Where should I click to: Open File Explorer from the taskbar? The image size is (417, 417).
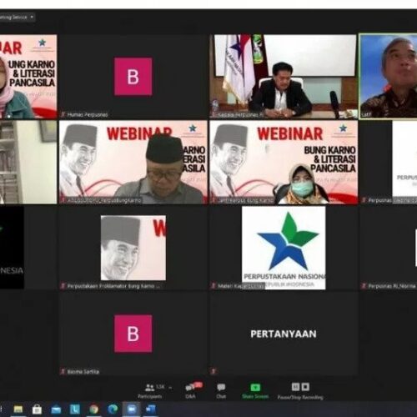click(18, 409)
